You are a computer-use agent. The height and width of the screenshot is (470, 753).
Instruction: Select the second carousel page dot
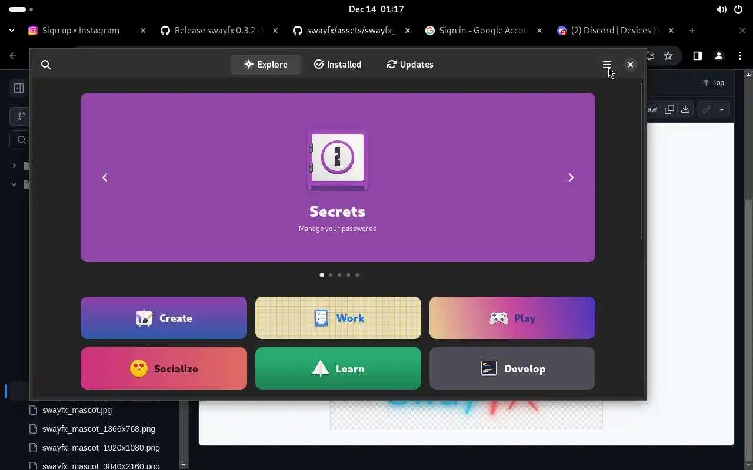(331, 274)
